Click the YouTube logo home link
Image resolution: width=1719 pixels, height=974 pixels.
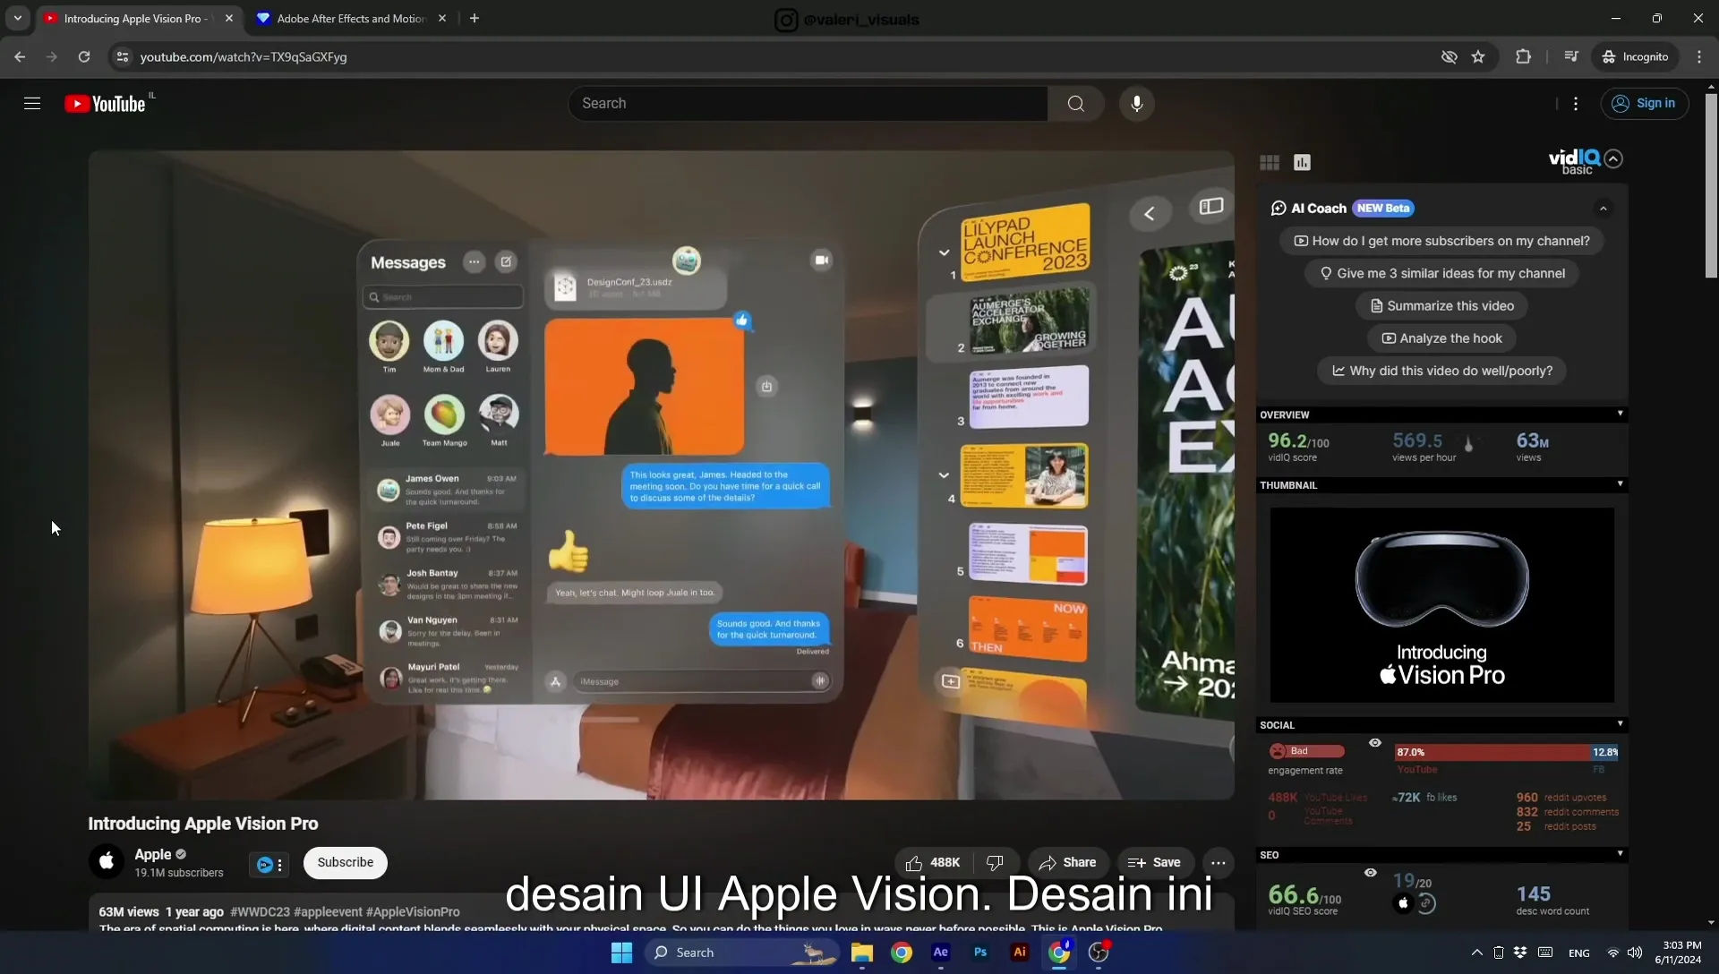pyautogui.click(x=105, y=104)
